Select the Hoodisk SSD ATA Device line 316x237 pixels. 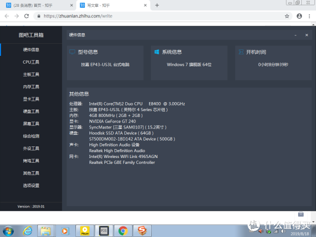[x=121, y=133]
